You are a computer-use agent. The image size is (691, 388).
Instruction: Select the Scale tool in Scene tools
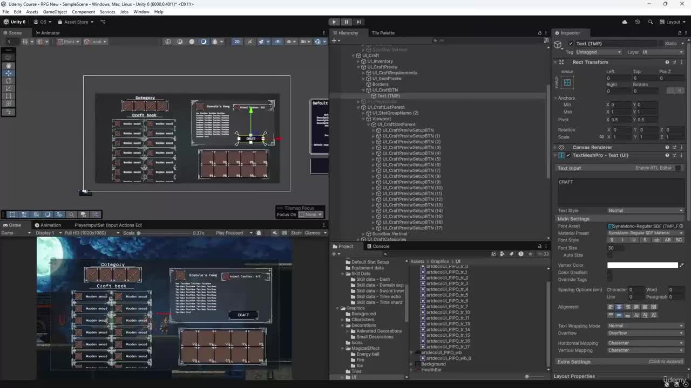pos(9,88)
